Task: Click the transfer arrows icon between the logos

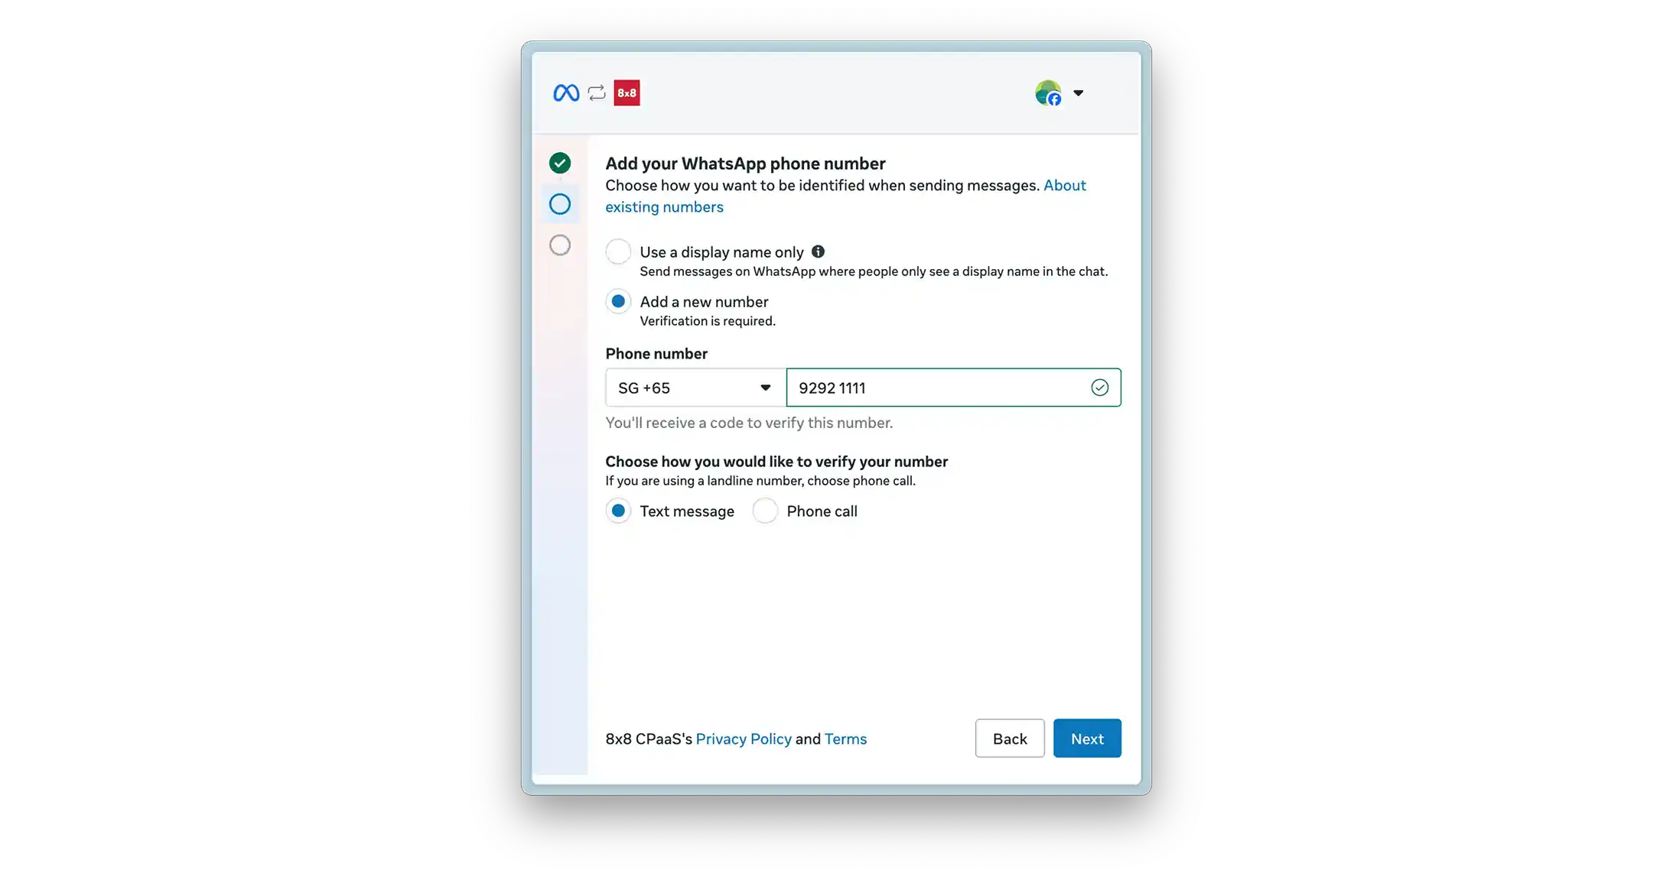Action: (x=596, y=92)
